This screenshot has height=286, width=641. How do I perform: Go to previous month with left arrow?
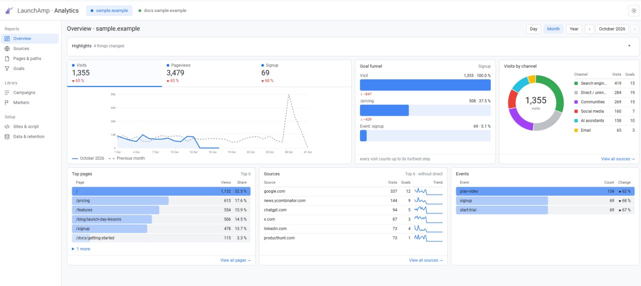[589, 29]
